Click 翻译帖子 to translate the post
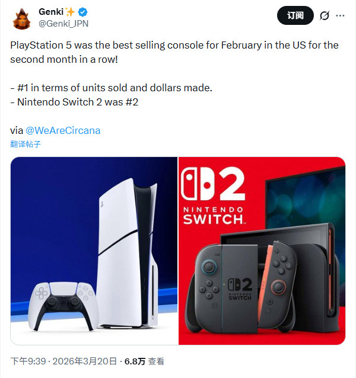Viewport: 356px width, 378px height. click(26, 144)
